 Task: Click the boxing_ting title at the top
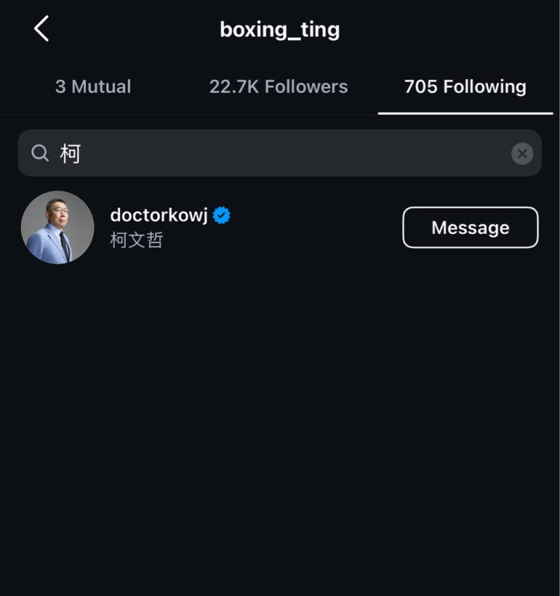(279, 30)
